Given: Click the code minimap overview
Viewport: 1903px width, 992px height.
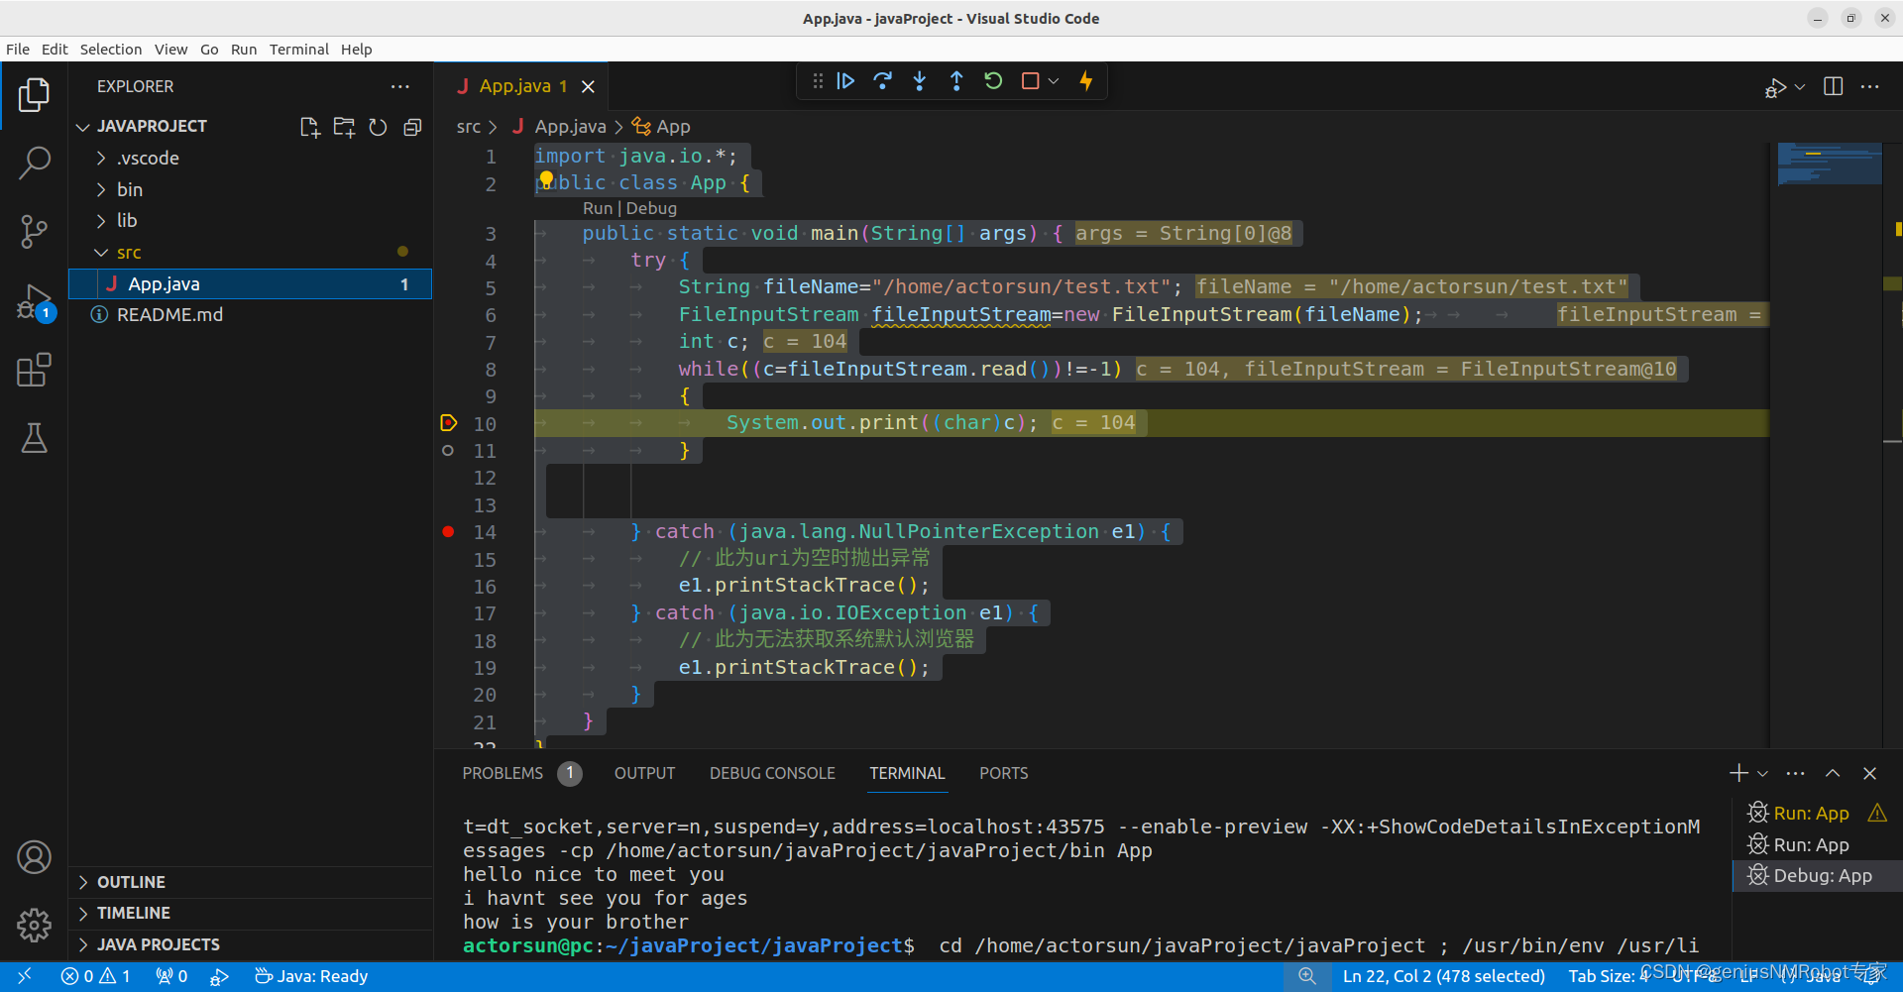Looking at the screenshot, I should click(x=1830, y=165).
